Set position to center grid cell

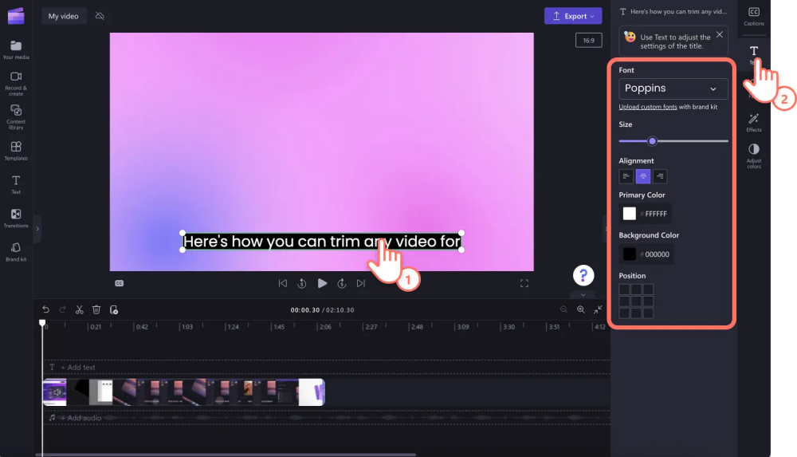(x=636, y=301)
